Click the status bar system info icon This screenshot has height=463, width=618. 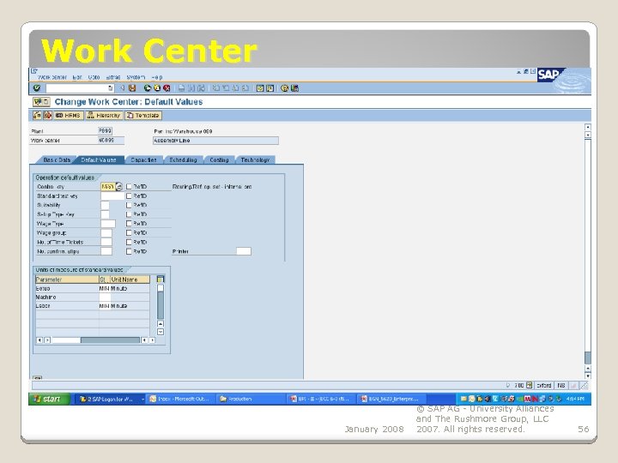click(530, 386)
